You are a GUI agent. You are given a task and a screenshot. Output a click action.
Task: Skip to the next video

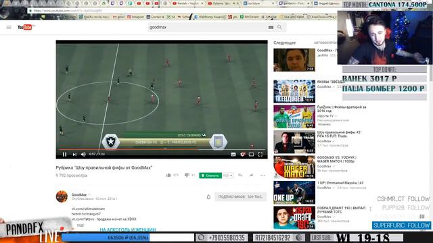[x=74, y=155]
